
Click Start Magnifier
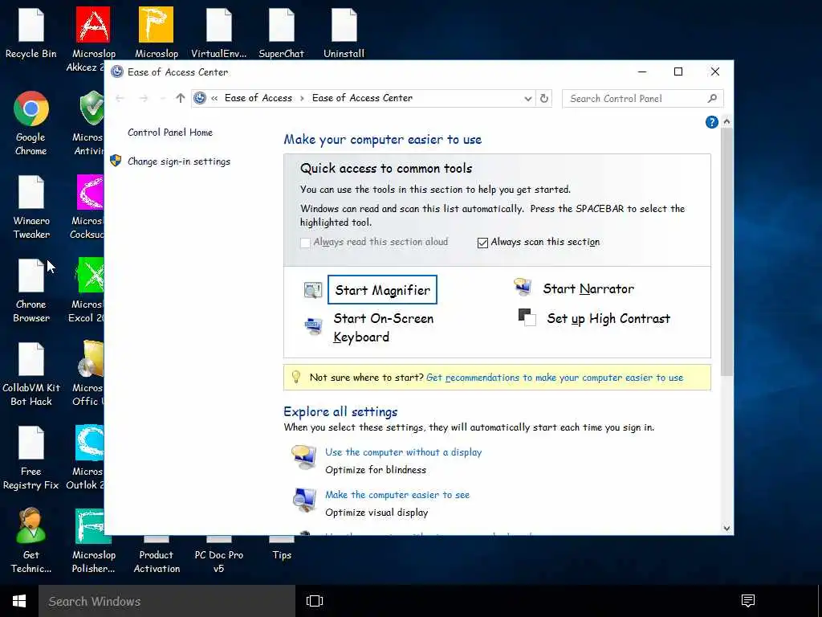(x=382, y=289)
